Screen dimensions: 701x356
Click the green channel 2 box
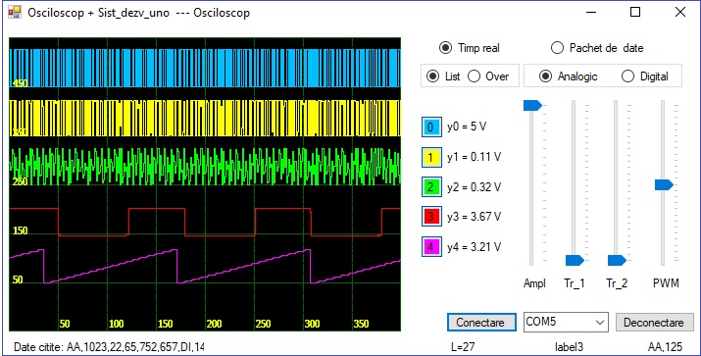pos(431,187)
